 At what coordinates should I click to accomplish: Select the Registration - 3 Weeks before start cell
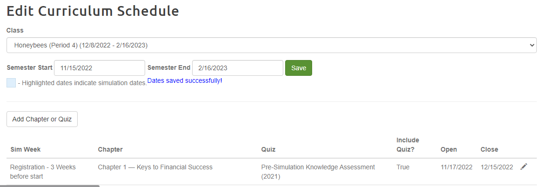pyautogui.click(x=43, y=172)
